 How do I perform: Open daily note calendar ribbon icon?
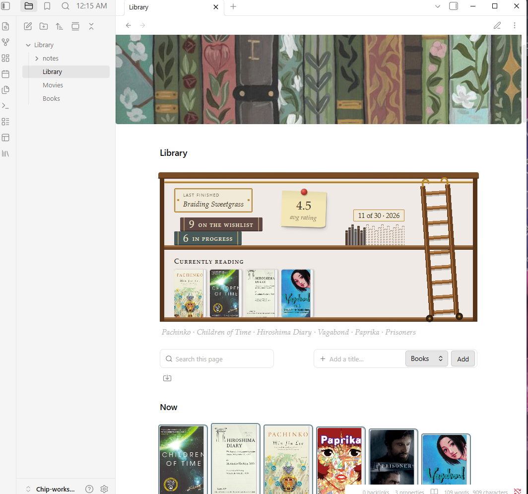click(5, 74)
